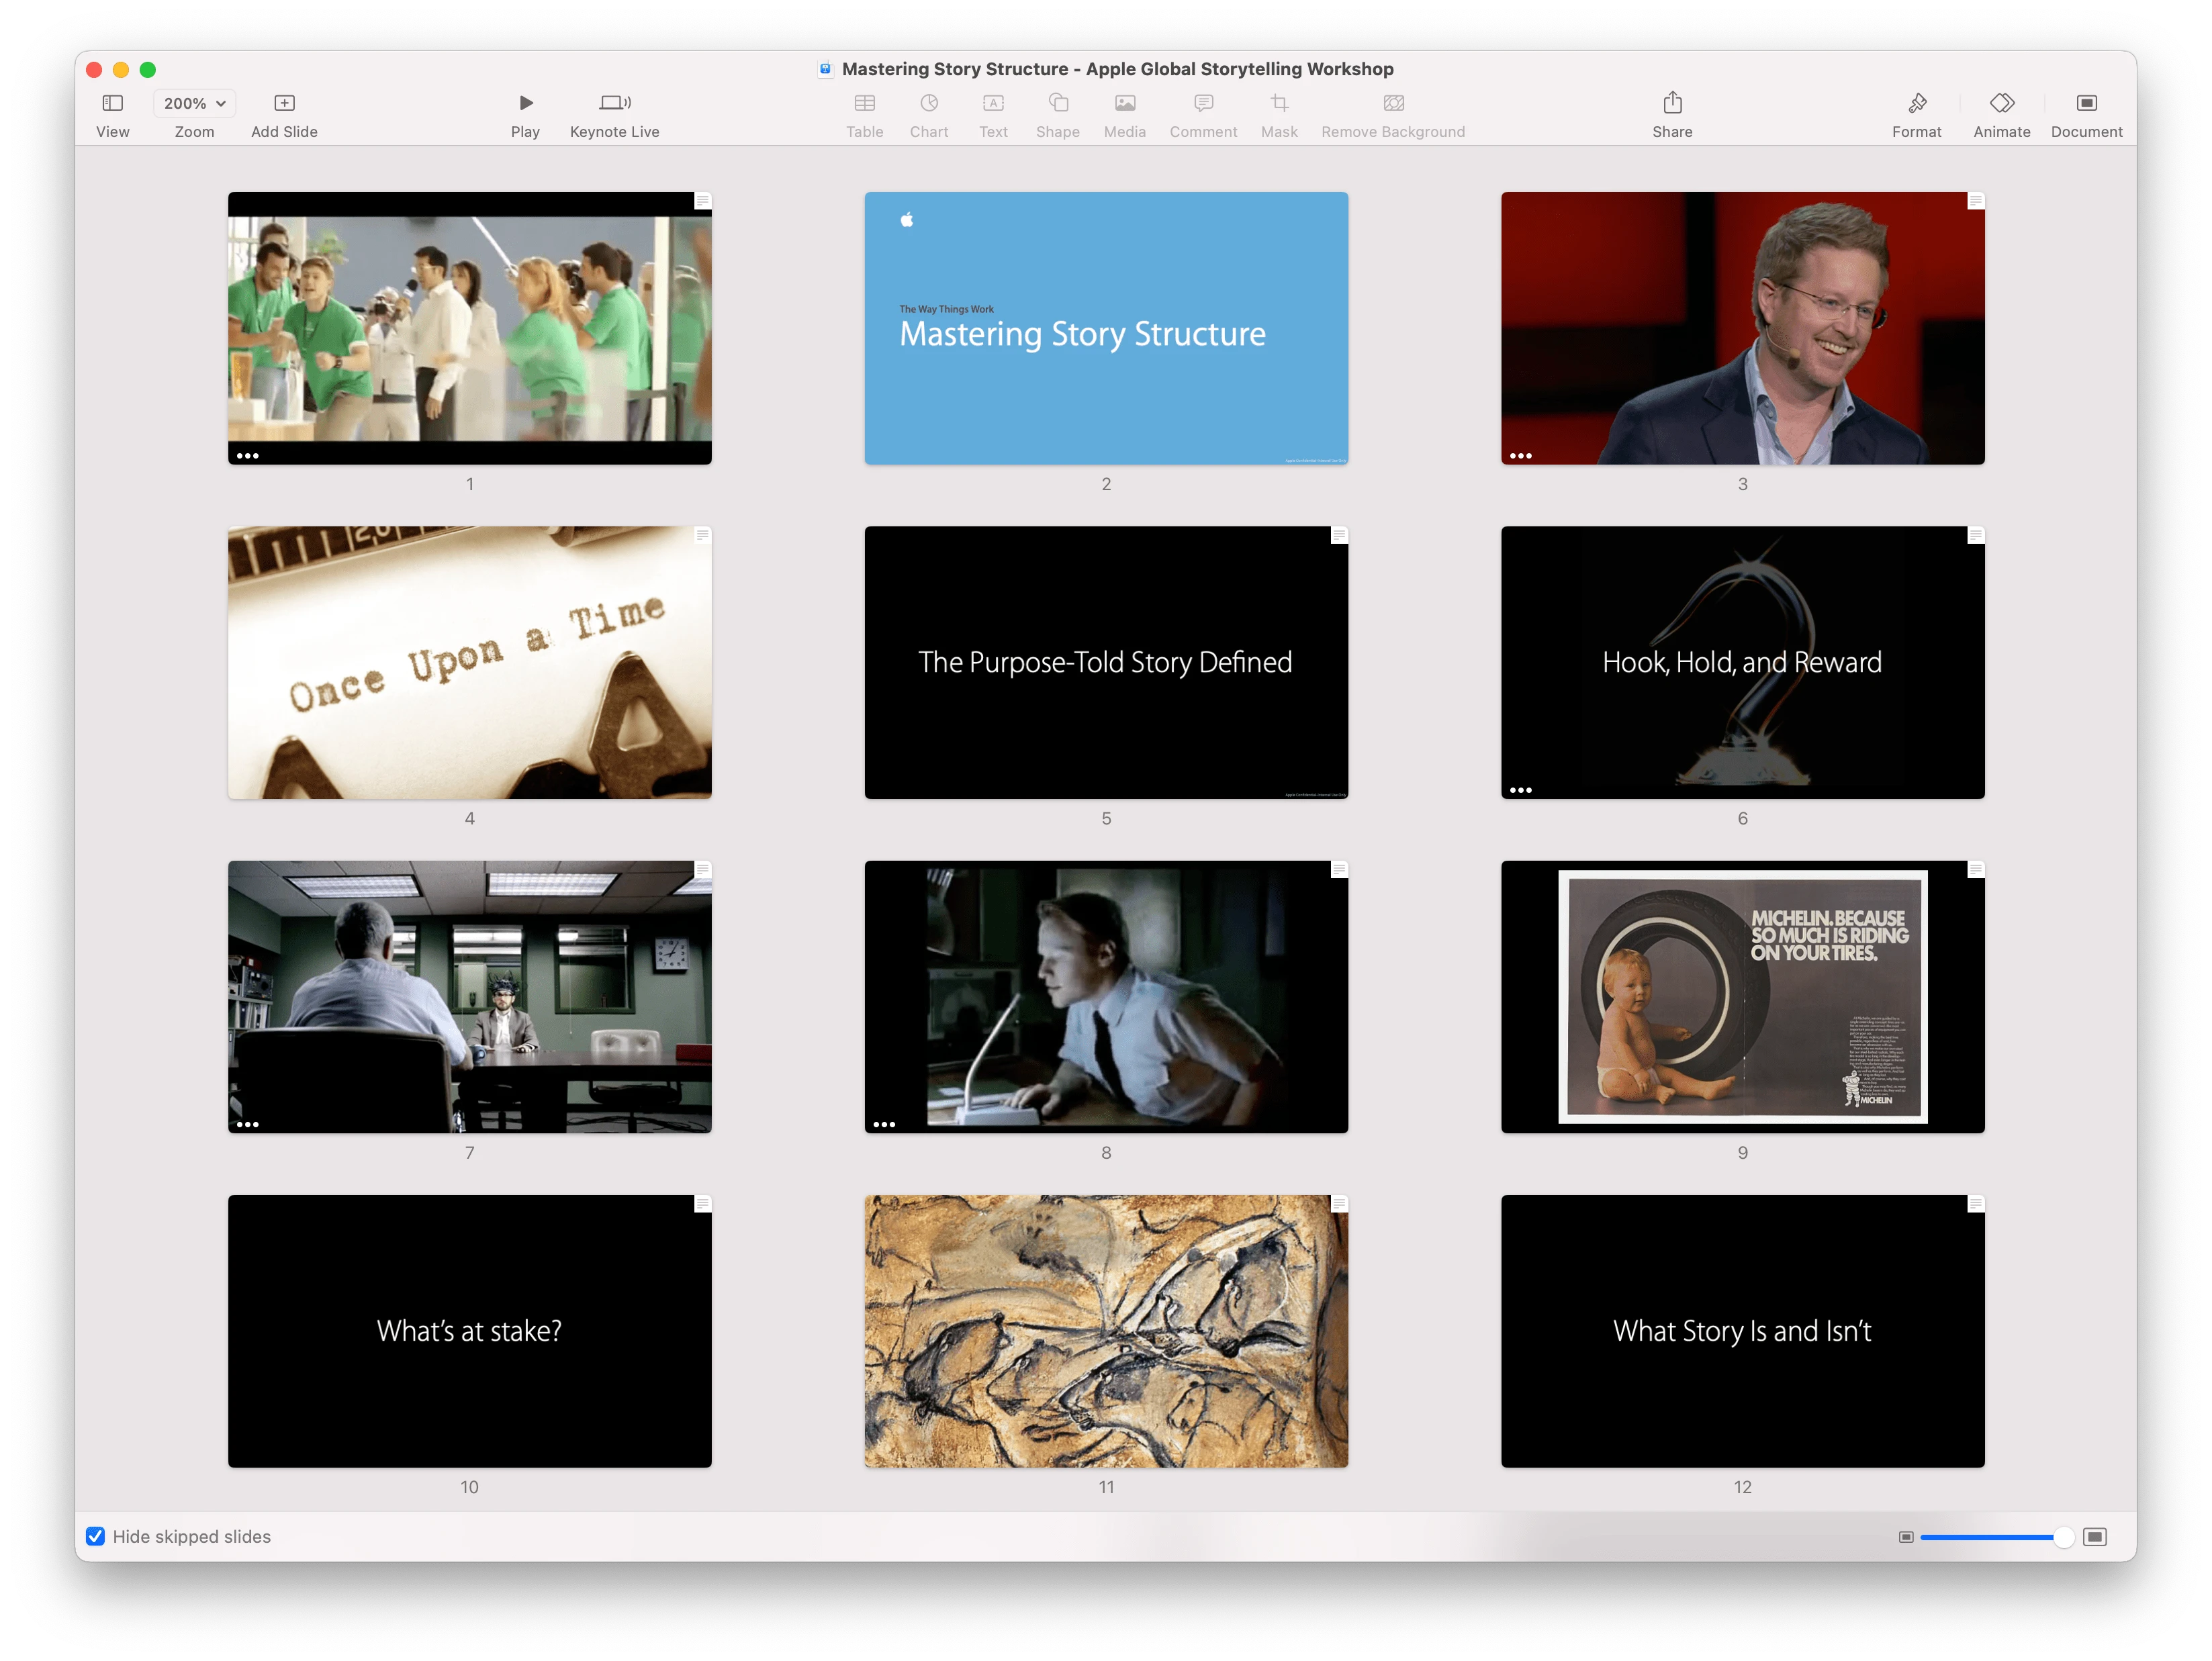Open the Format inspector
2212x1661 pixels.
click(1917, 103)
